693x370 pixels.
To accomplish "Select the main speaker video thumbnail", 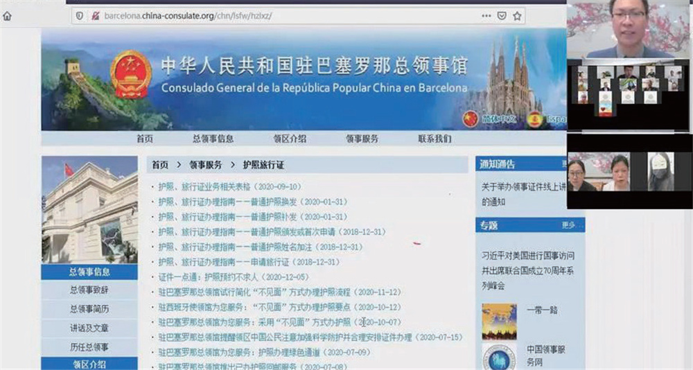I will click(629, 29).
